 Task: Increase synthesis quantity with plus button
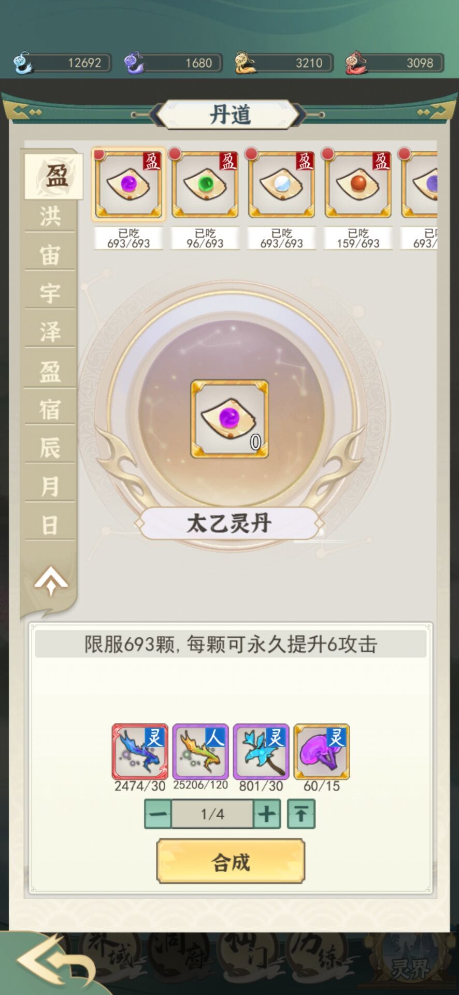(x=267, y=814)
